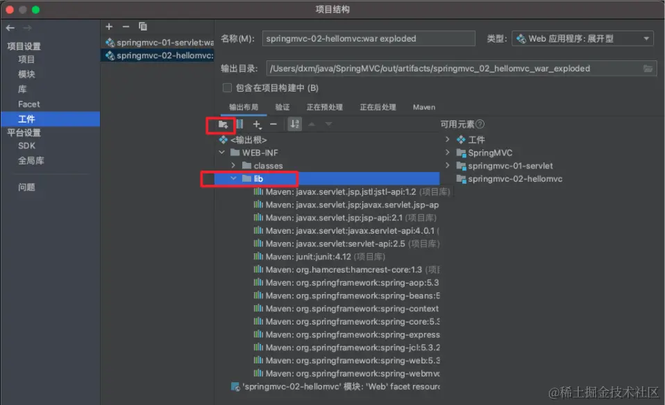This screenshot has width=665, height=405.
Task: Select the classes folder row
Action: tap(268, 166)
